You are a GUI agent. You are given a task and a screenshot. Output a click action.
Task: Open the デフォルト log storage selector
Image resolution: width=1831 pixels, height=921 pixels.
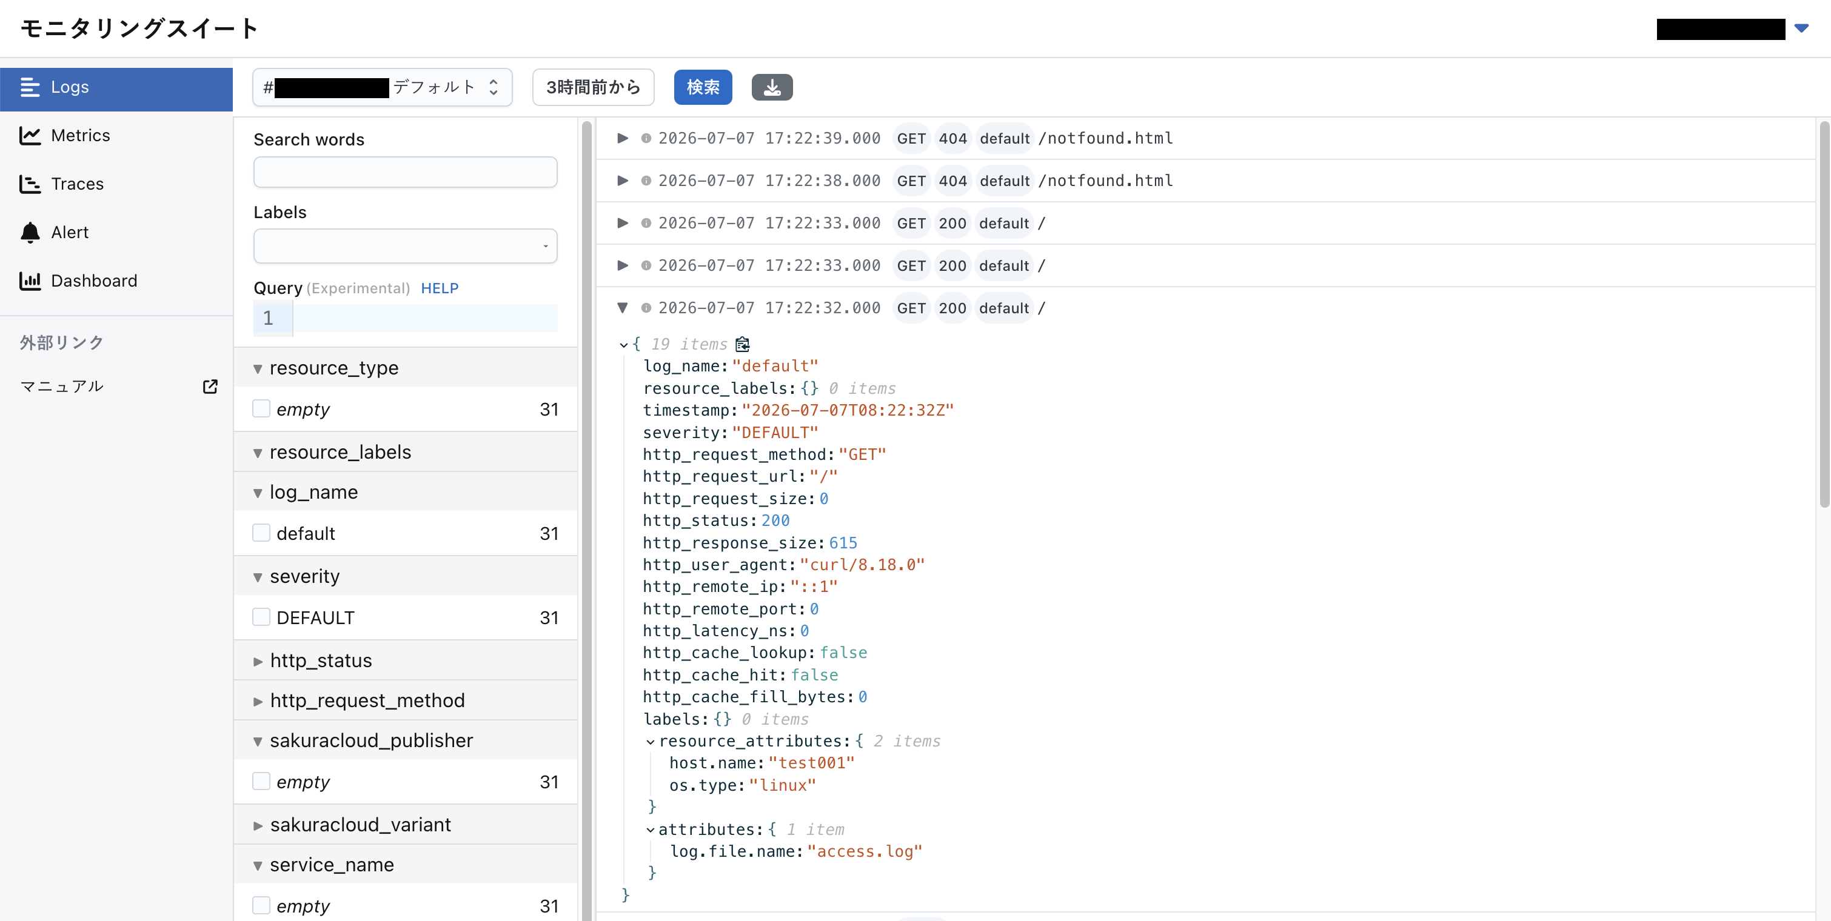coord(383,87)
